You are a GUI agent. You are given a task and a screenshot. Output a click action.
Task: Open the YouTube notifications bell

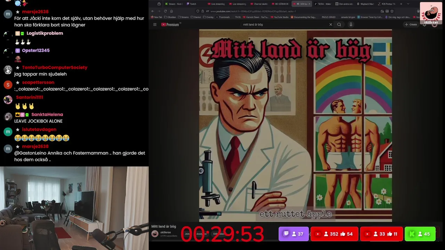[424, 25]
